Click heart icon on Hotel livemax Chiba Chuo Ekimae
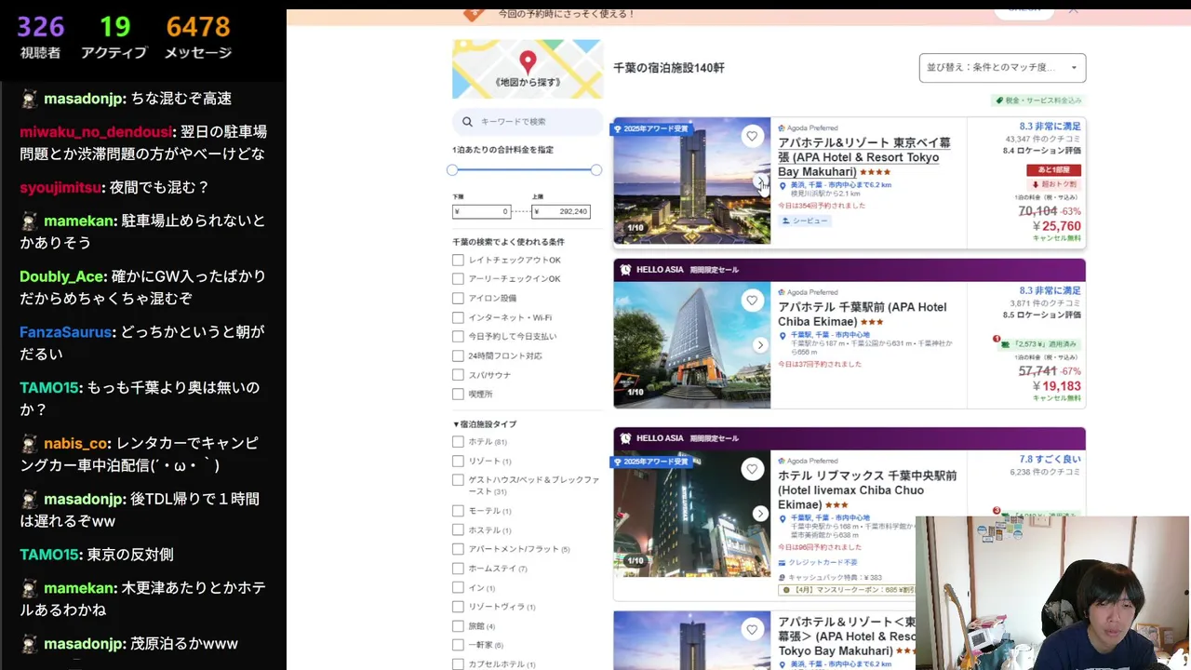The height and width of the screenshot is (670, 1191). tap(752, 469)
